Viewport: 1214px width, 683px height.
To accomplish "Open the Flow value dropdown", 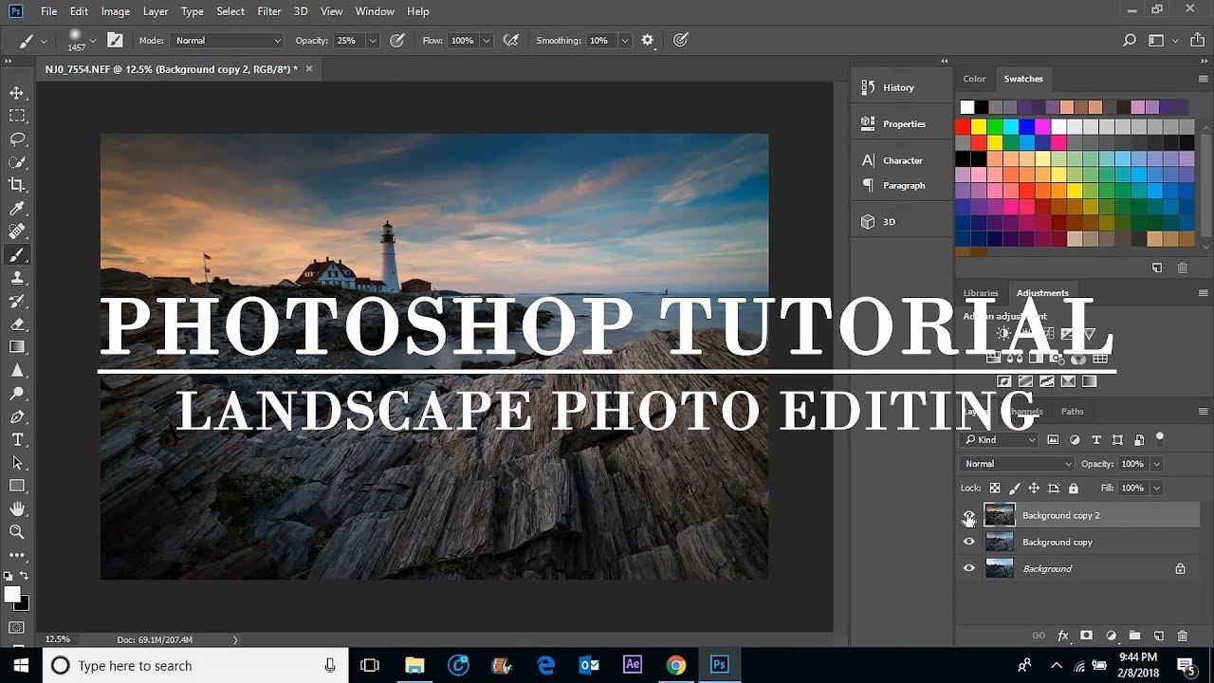I will pos(487,41).
